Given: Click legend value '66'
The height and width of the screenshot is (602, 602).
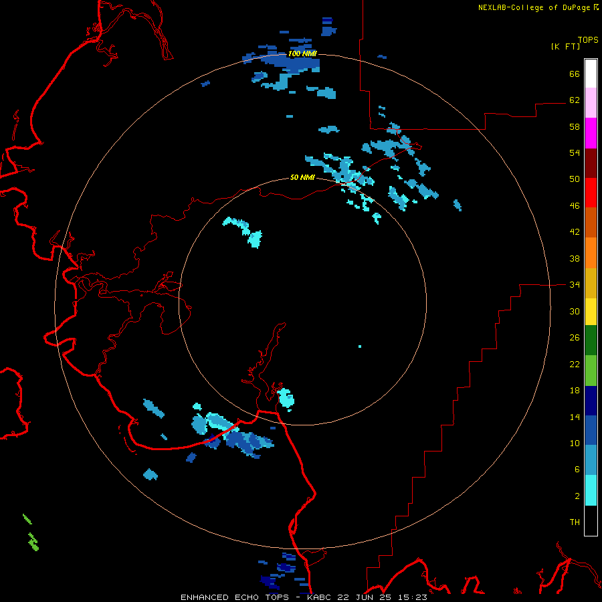Looking at the screenshot, I should [575, 74].
